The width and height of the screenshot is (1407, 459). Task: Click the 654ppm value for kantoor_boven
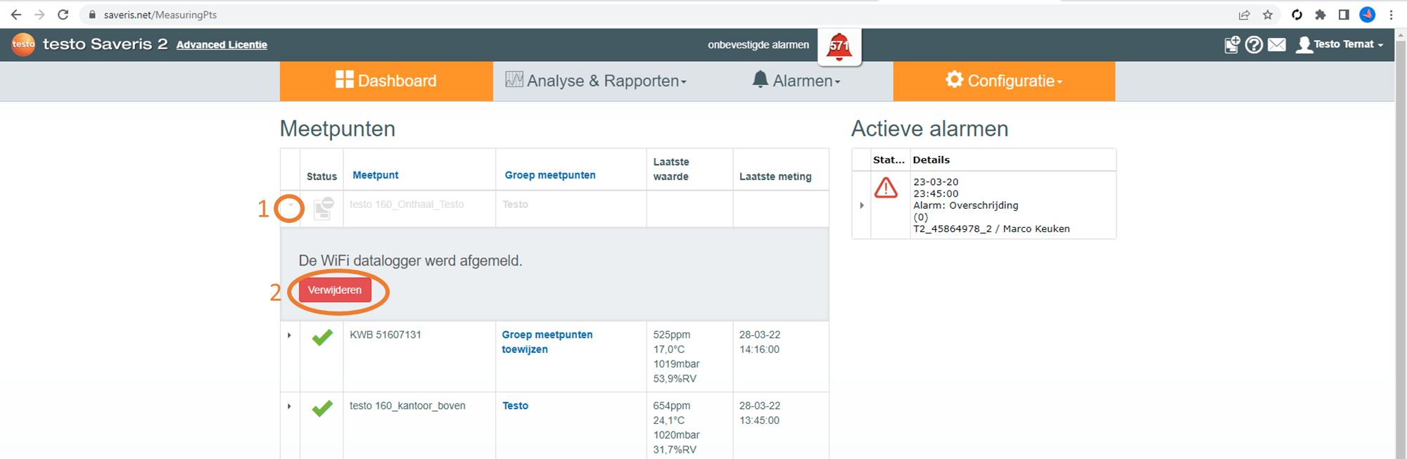tap(672, 406)
